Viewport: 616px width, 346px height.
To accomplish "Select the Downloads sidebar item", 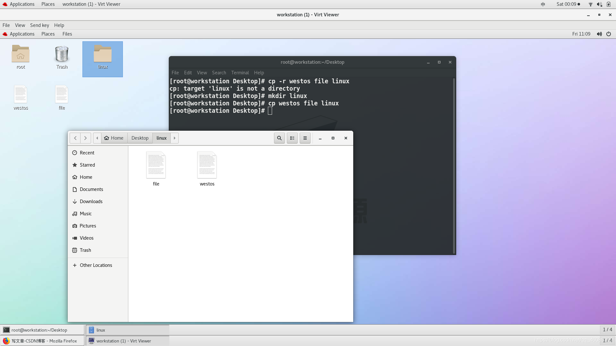I will pos(91,201).
